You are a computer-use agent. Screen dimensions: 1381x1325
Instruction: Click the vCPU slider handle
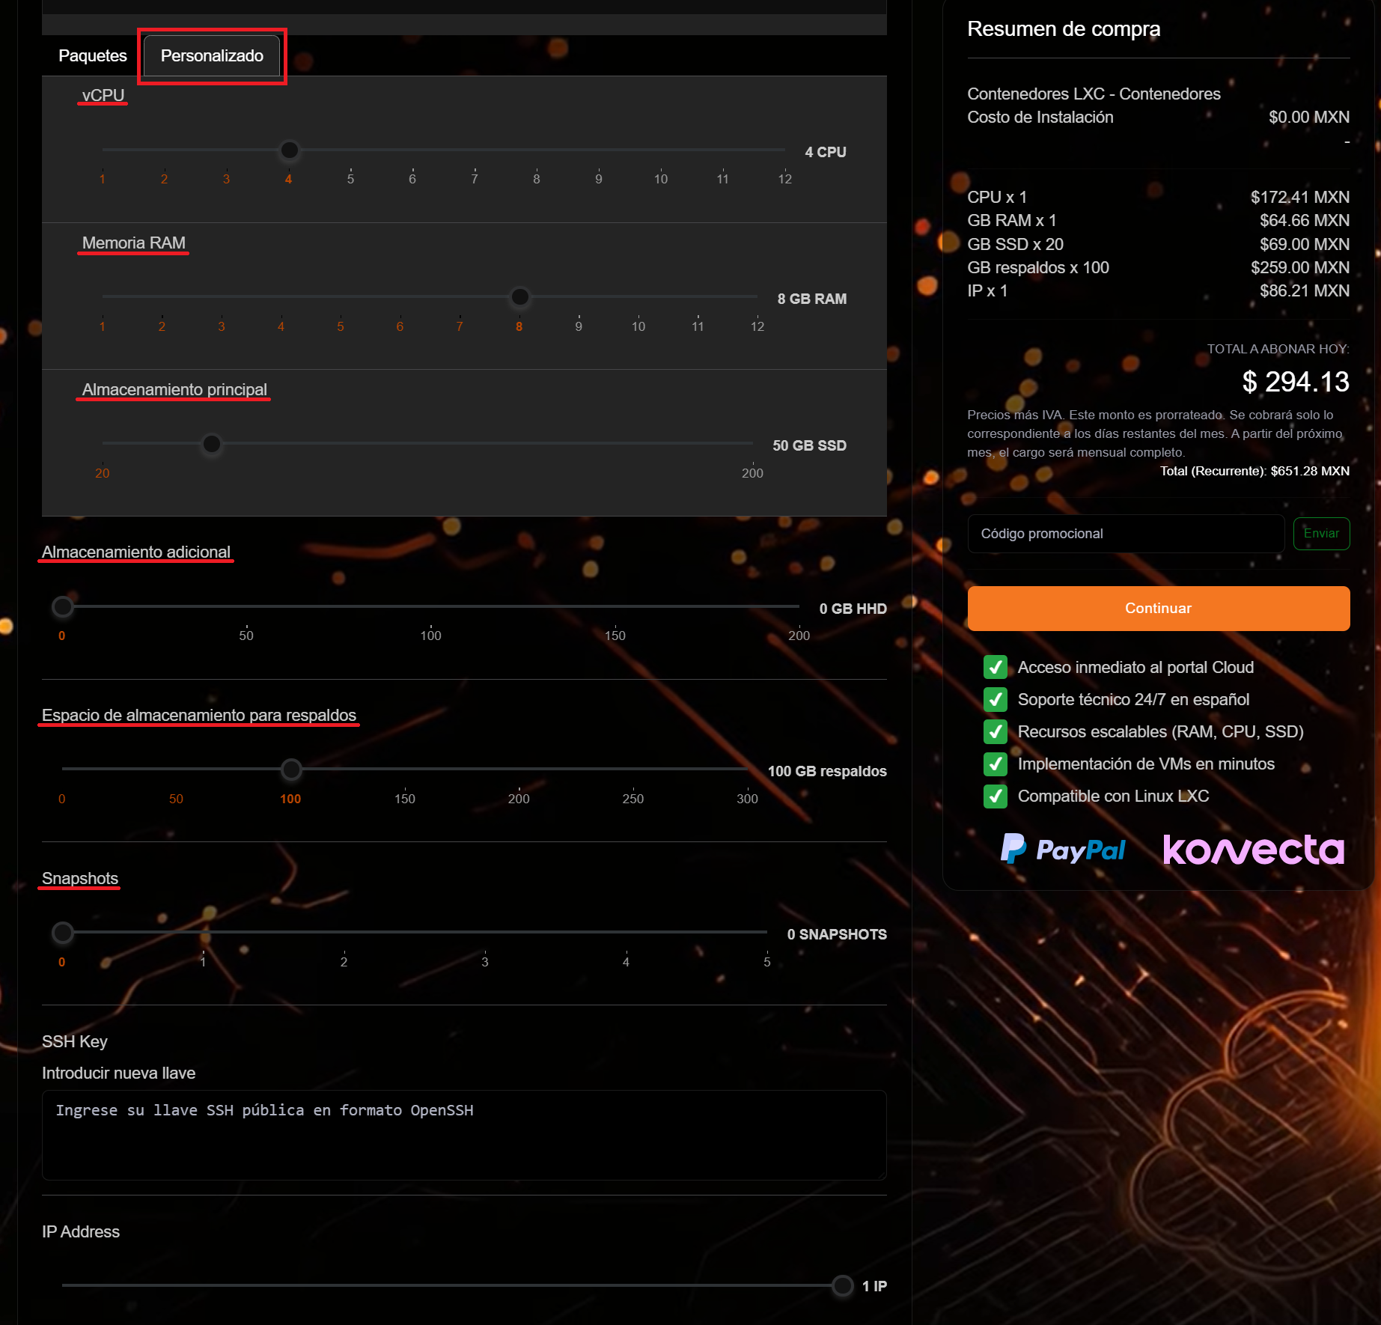(x=289, y=150)
